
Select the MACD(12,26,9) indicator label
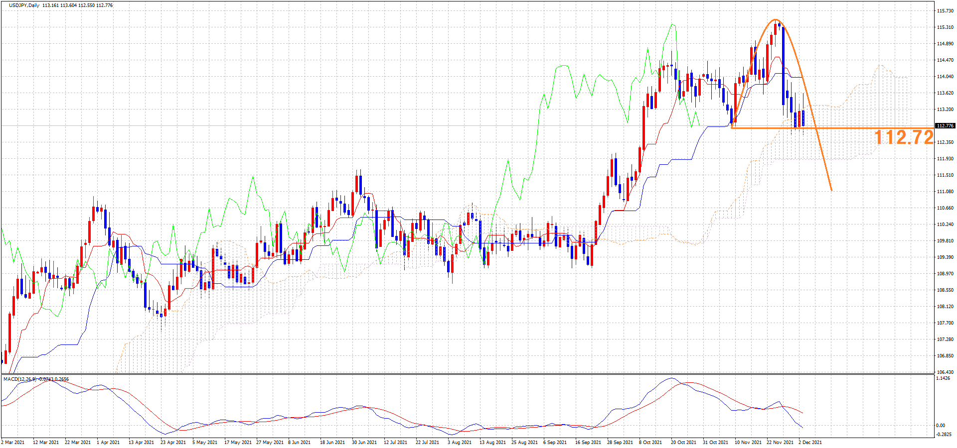20,379
